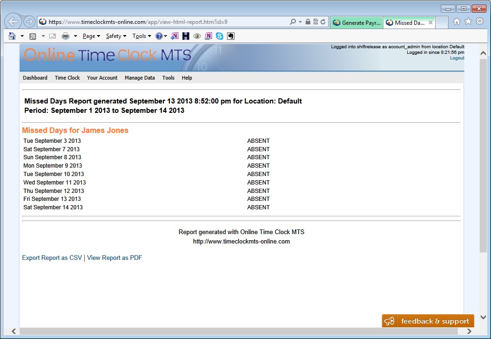491x339 pixels.
Task: Go back with the browser Back arrow
Action: tap(13, 22)
